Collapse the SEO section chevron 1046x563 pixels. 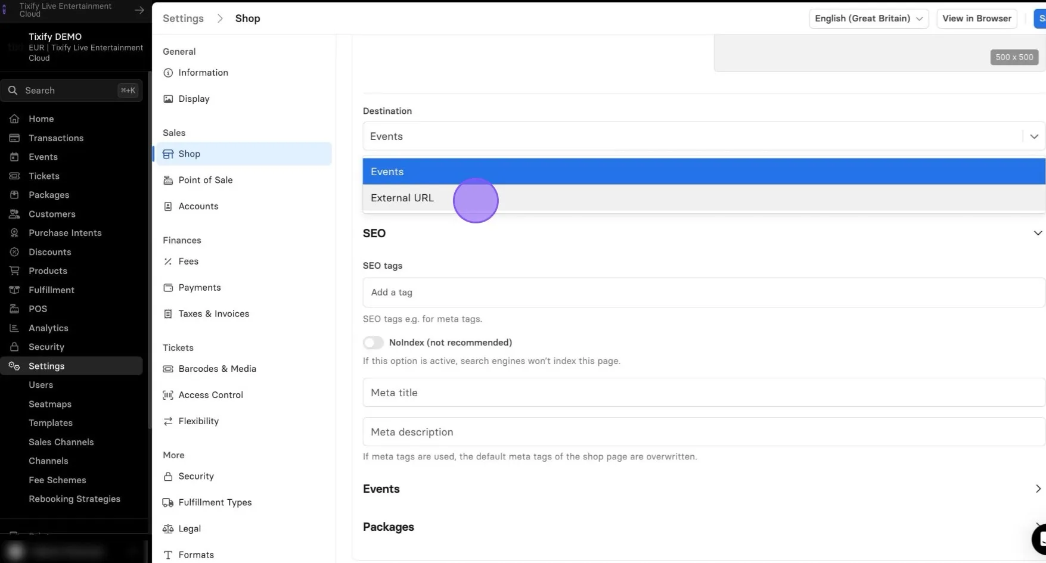point(1038,233)
